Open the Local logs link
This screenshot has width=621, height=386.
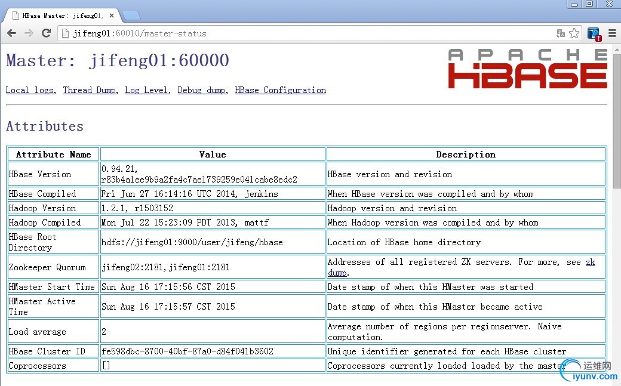(x=30, y=90)
